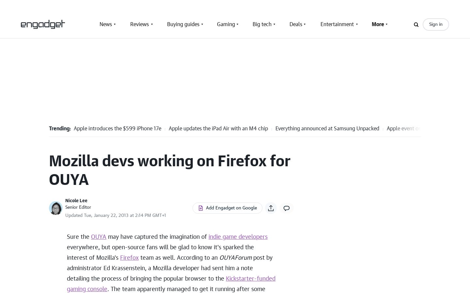Screen dimensions: 470x294
Task: Click the Trending label
Action: pos(60,128)
